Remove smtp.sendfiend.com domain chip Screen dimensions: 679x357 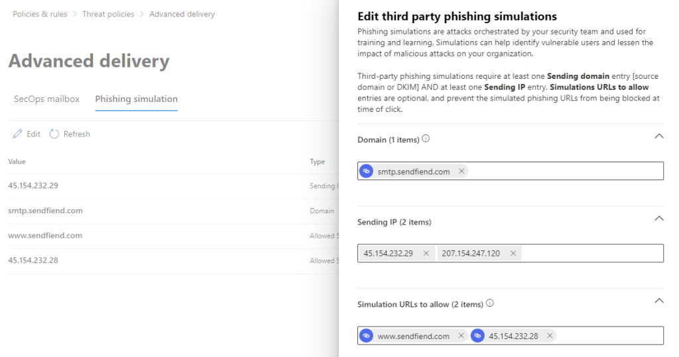coord(462,172)
